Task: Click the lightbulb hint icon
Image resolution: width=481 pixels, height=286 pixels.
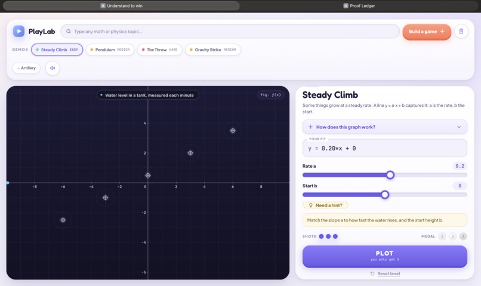Action: (x=310, y=205)
